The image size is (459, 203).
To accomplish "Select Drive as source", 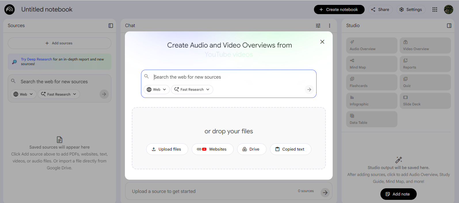I will tap(252, 149).
